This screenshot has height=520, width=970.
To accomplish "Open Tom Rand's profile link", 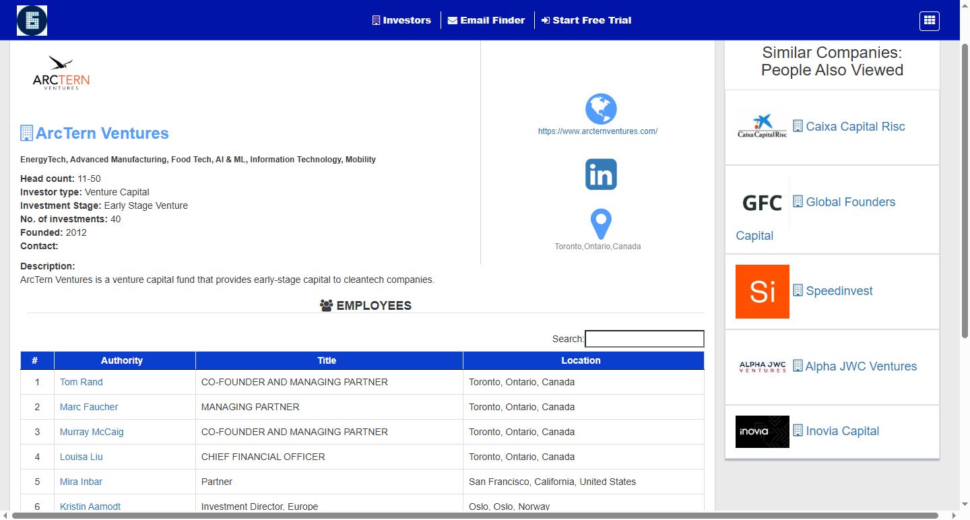I will click(x=82, y=382).
